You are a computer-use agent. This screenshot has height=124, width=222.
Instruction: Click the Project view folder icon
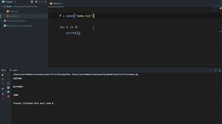tap(3, 2)
